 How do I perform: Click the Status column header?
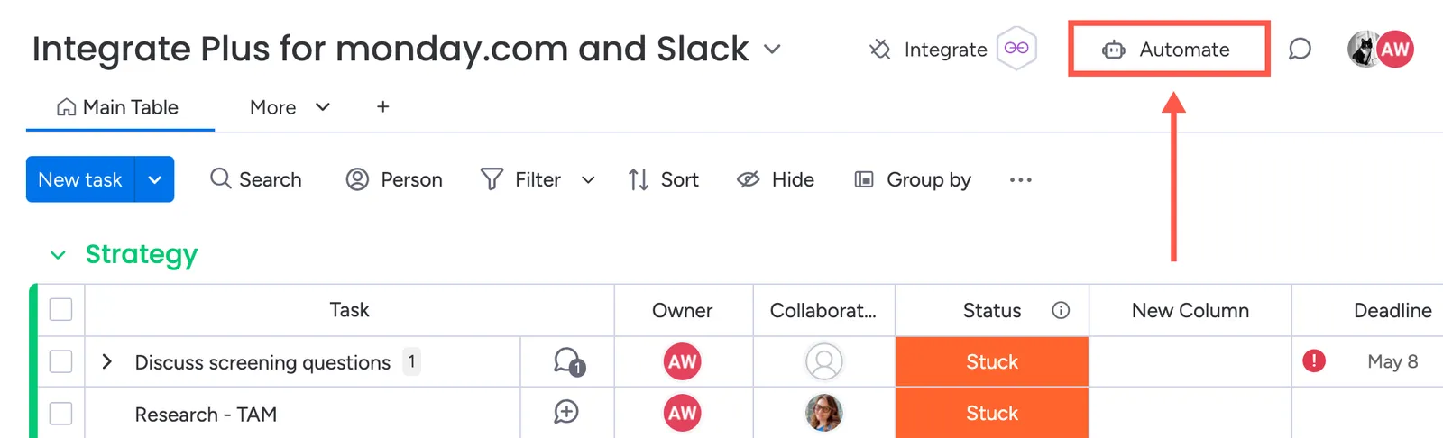pos(992,310)
